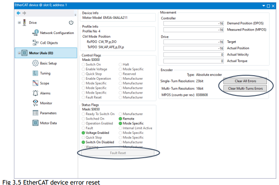Collapse the Motor (Axis (0)) tree node

click(x=19, y=53)
